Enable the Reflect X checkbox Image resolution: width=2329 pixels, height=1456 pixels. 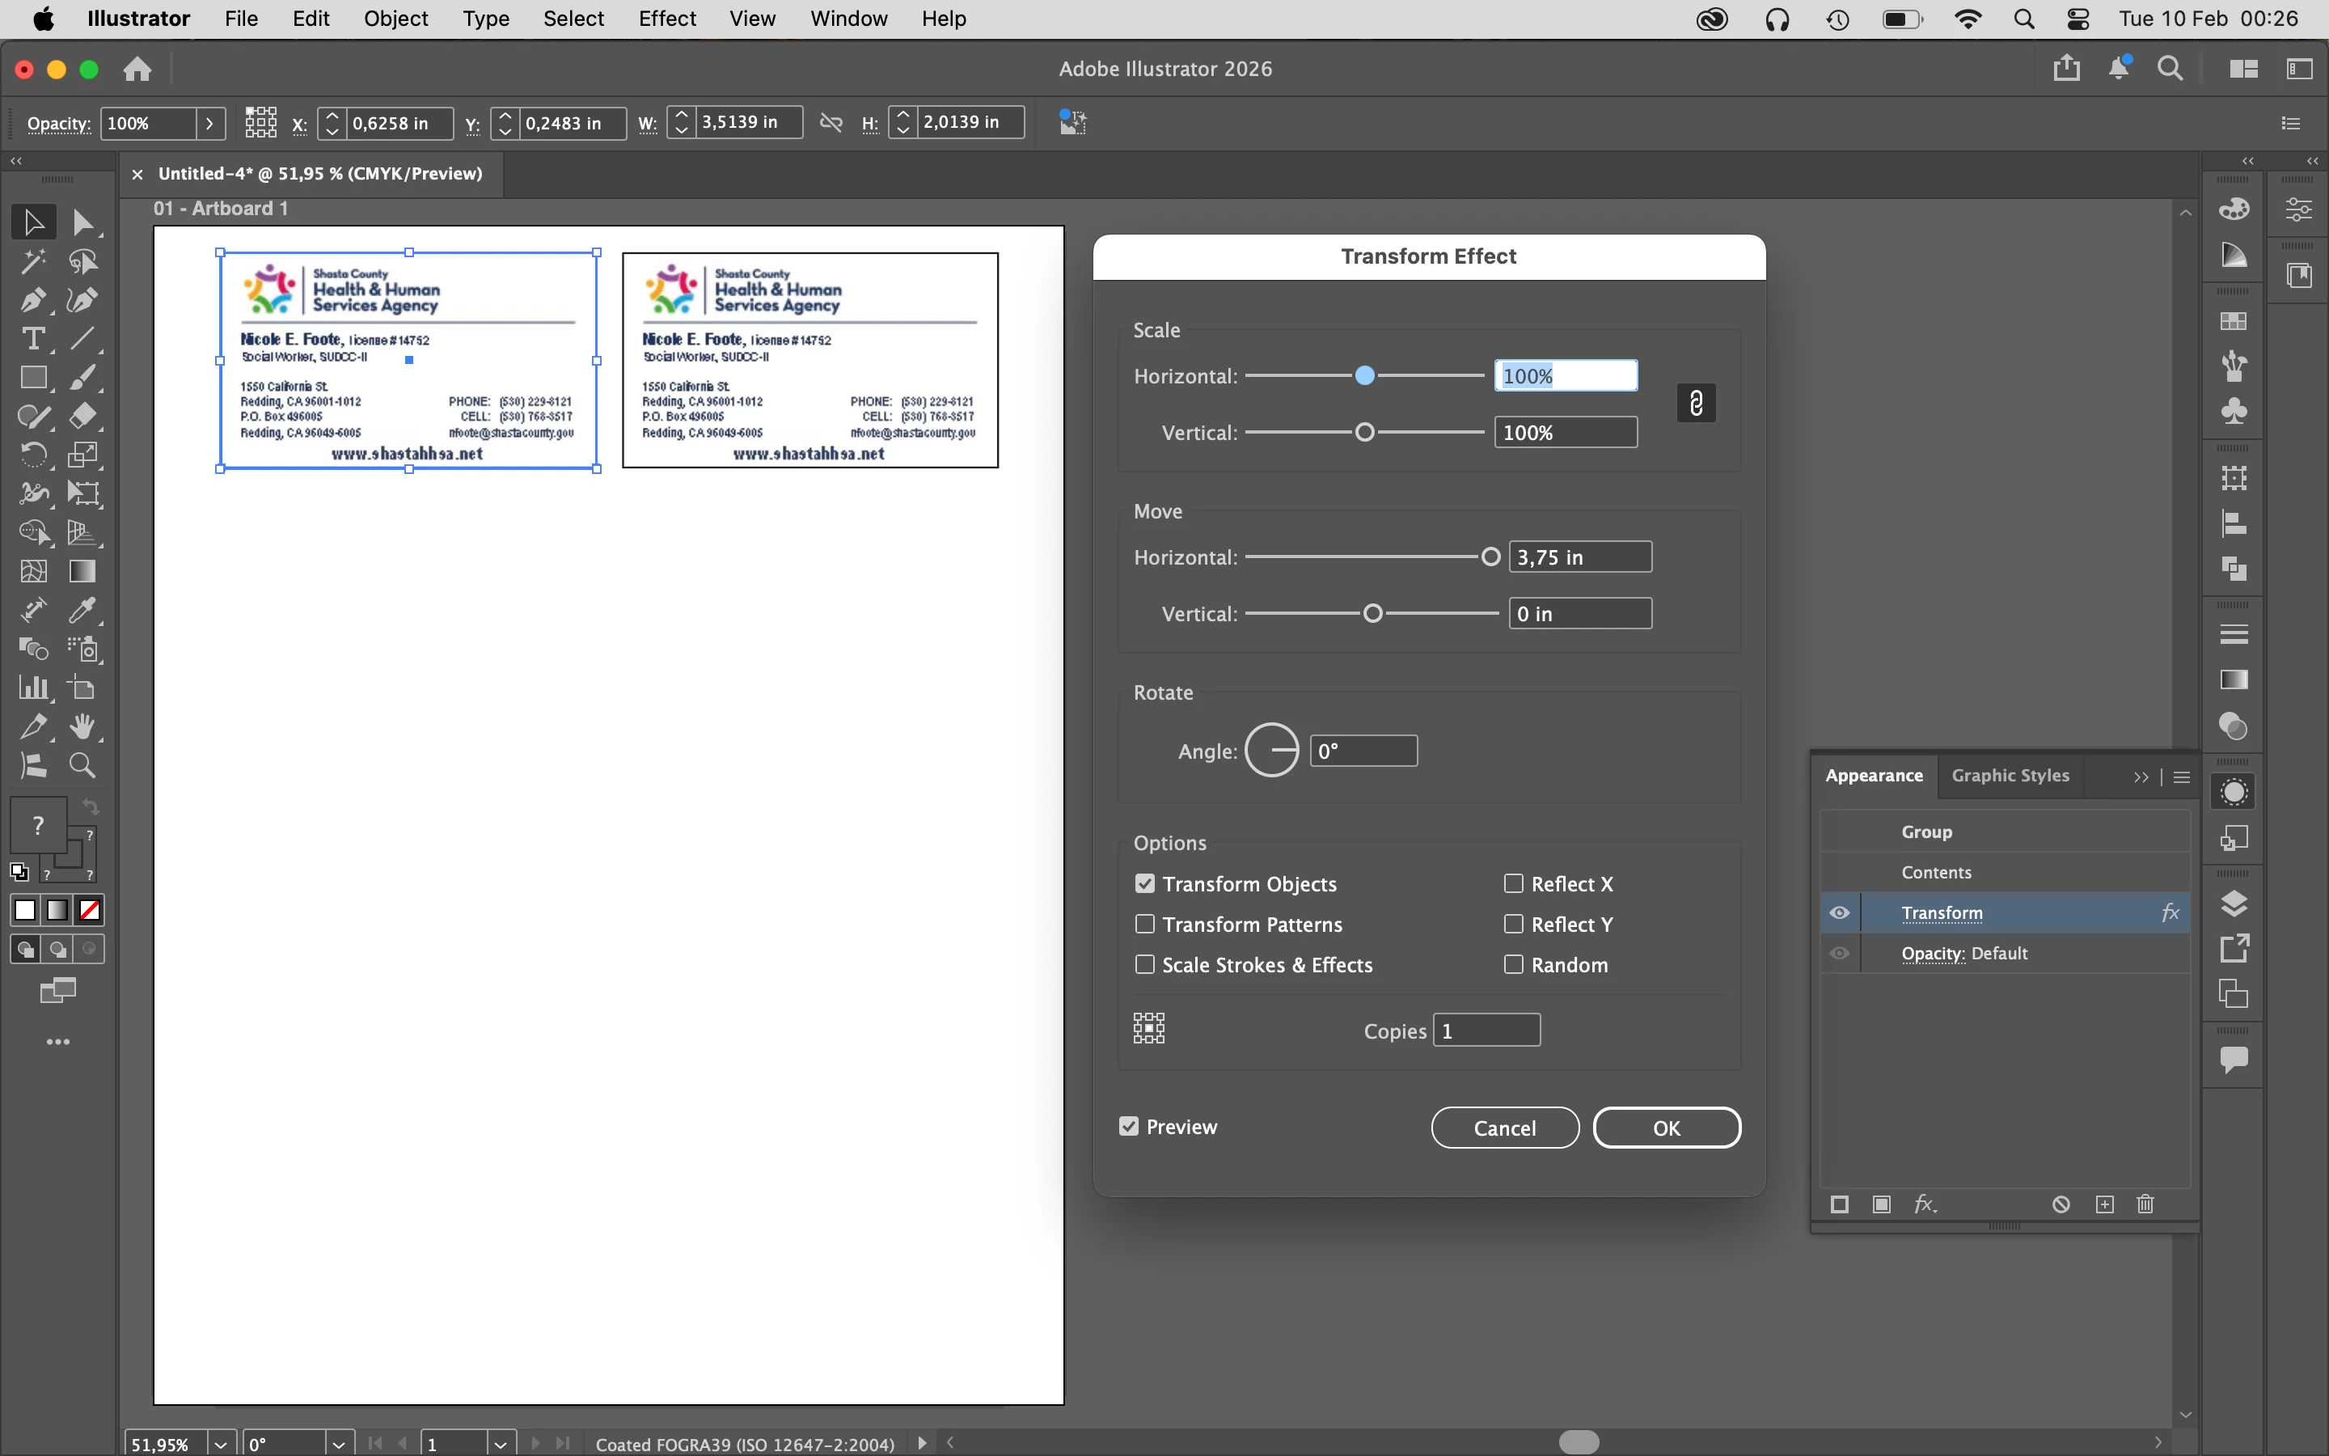coord(1514,883)
